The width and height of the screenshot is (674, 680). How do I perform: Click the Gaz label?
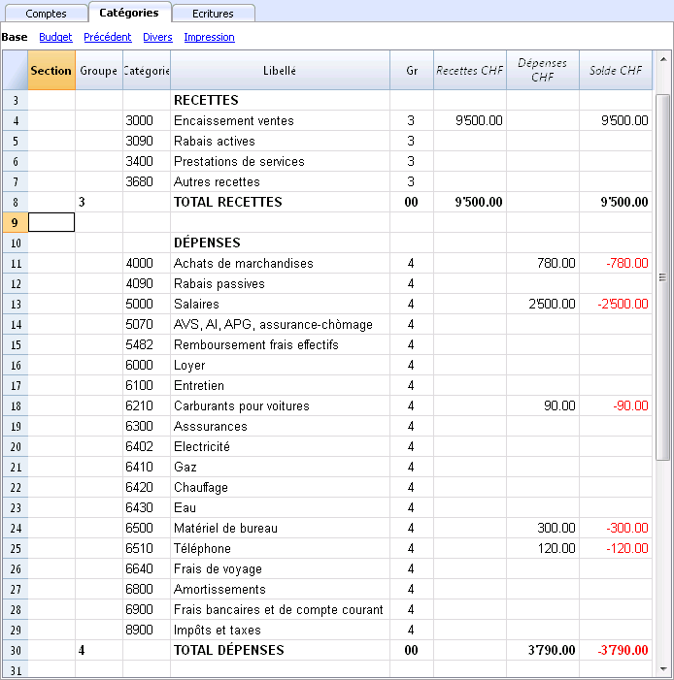pos(185,467)
